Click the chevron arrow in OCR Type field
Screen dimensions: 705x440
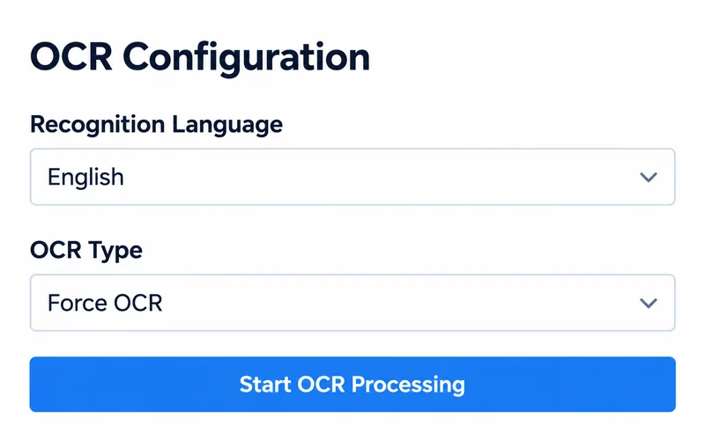click(649, 304)
